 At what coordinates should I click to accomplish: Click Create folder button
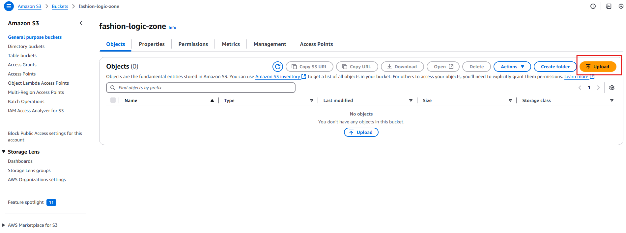(x=555, y=67)
